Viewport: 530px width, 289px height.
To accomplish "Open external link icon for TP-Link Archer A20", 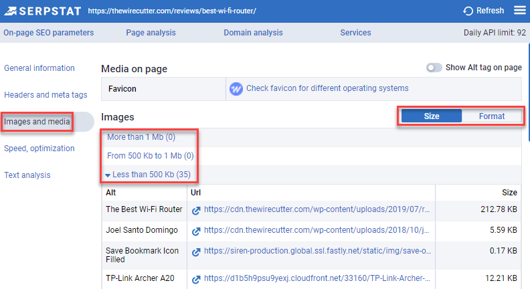I will pyautogui.click(x=196, y=279).
